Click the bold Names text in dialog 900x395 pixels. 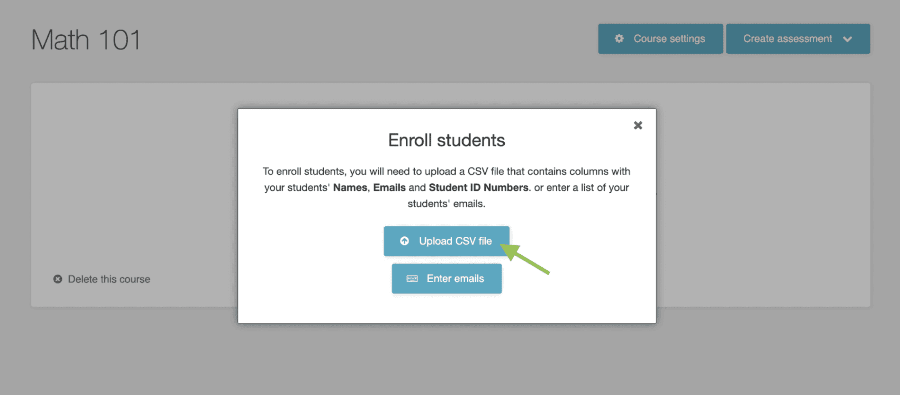[350, 187]
